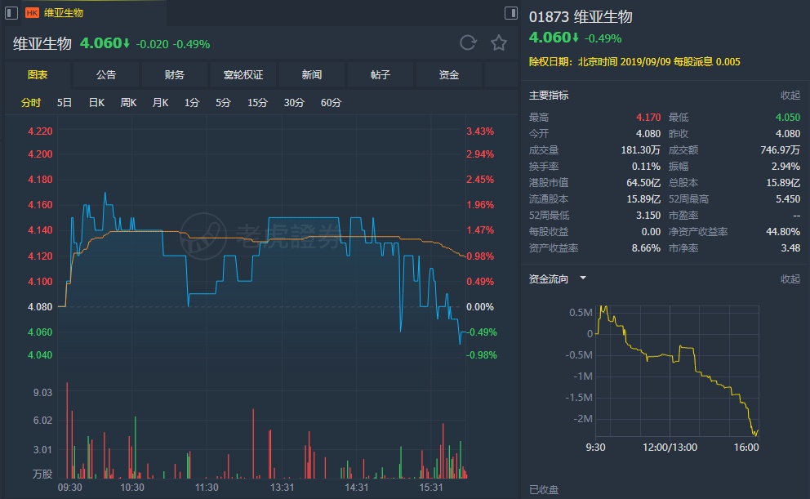Select the 日K chart period
The width and height of the screenshot is (810, 499).
(96, 103)
